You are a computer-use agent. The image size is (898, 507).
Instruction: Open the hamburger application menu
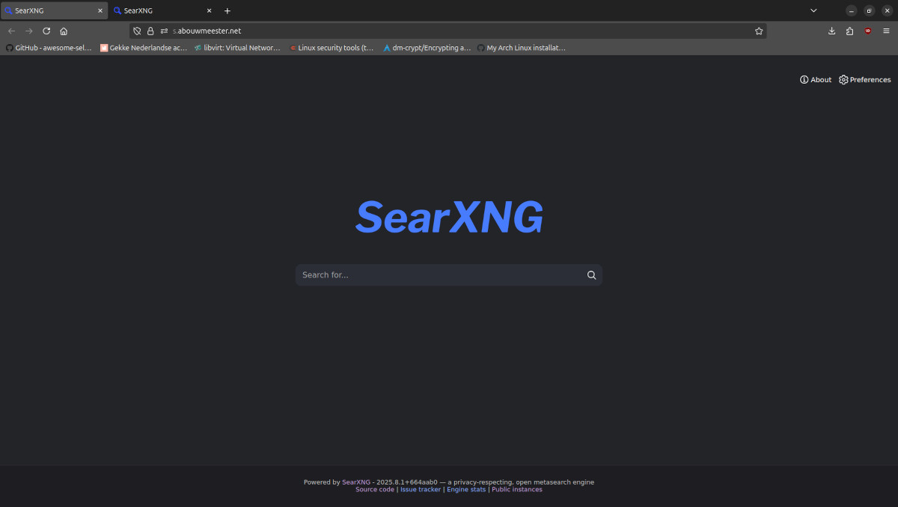tap(887, 31)
